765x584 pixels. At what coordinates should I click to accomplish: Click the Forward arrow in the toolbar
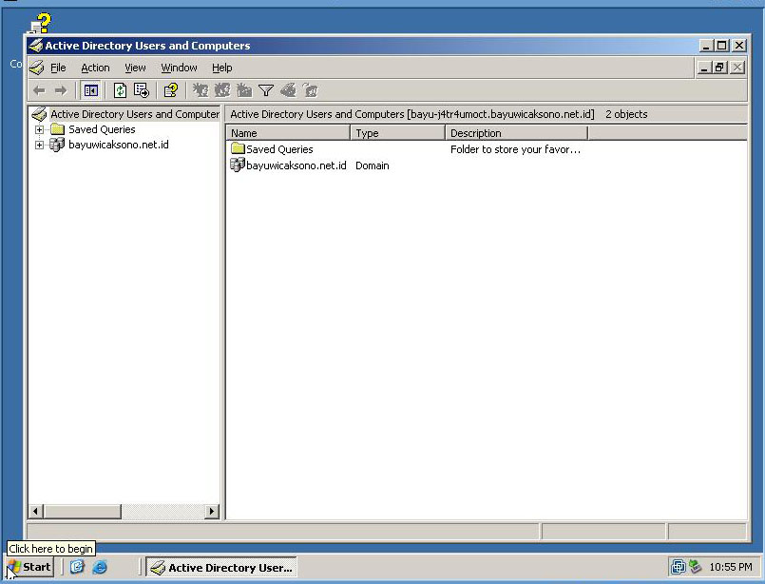point(61,90)
